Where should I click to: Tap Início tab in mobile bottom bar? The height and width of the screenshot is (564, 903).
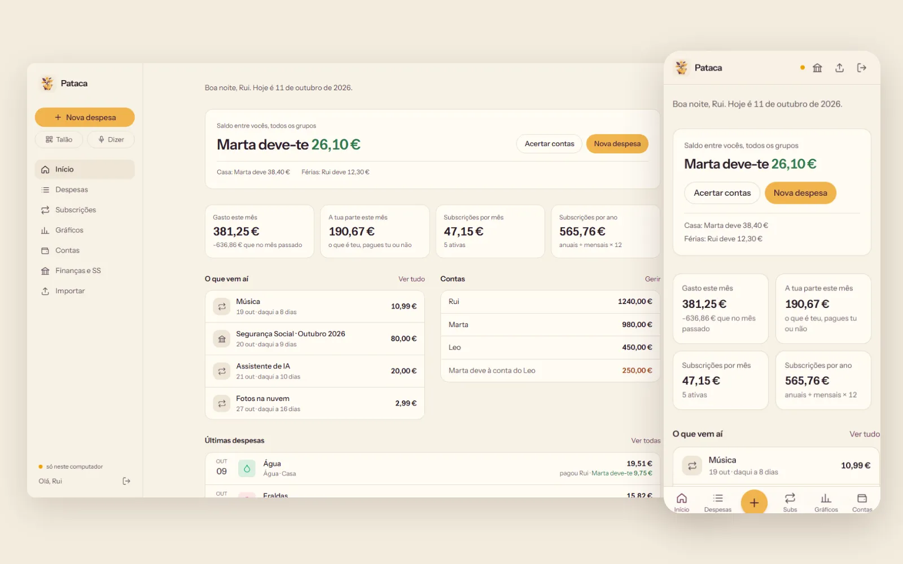click(682, 503)
